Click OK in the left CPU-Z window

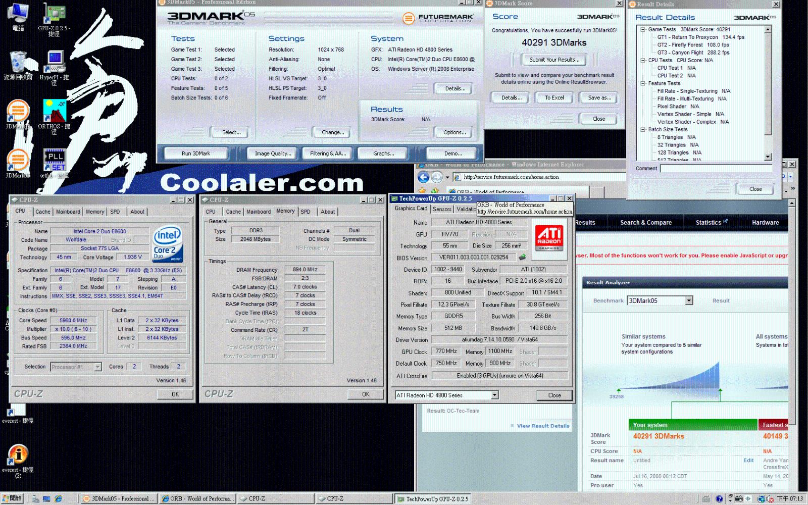coord(175,394)
